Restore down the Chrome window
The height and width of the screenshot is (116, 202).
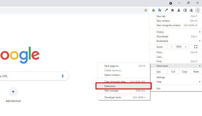[188, 3]
